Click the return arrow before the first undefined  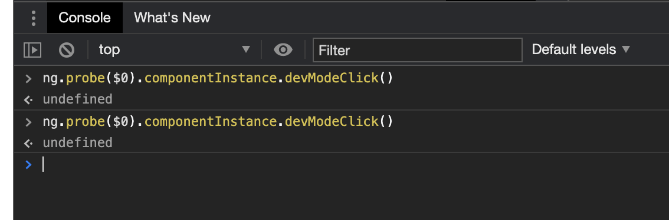pyautogui.click(x=28, y=100)
